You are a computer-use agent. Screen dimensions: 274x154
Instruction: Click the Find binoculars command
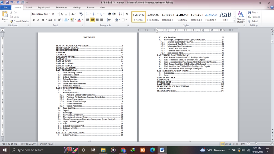[253, 12]
